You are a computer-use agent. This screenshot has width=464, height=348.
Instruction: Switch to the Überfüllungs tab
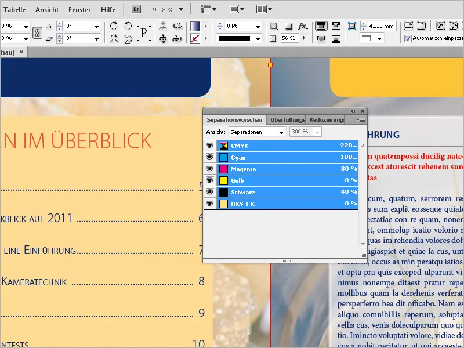point(287,120)
